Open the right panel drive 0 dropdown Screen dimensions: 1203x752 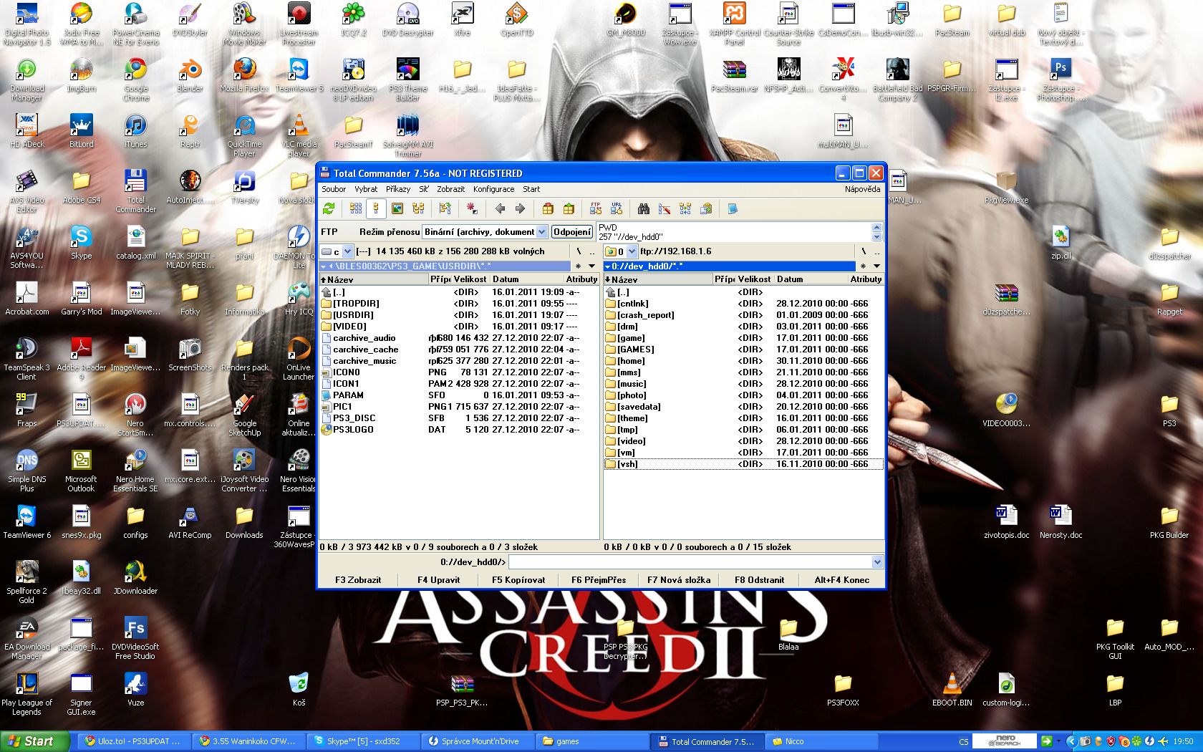632,251
